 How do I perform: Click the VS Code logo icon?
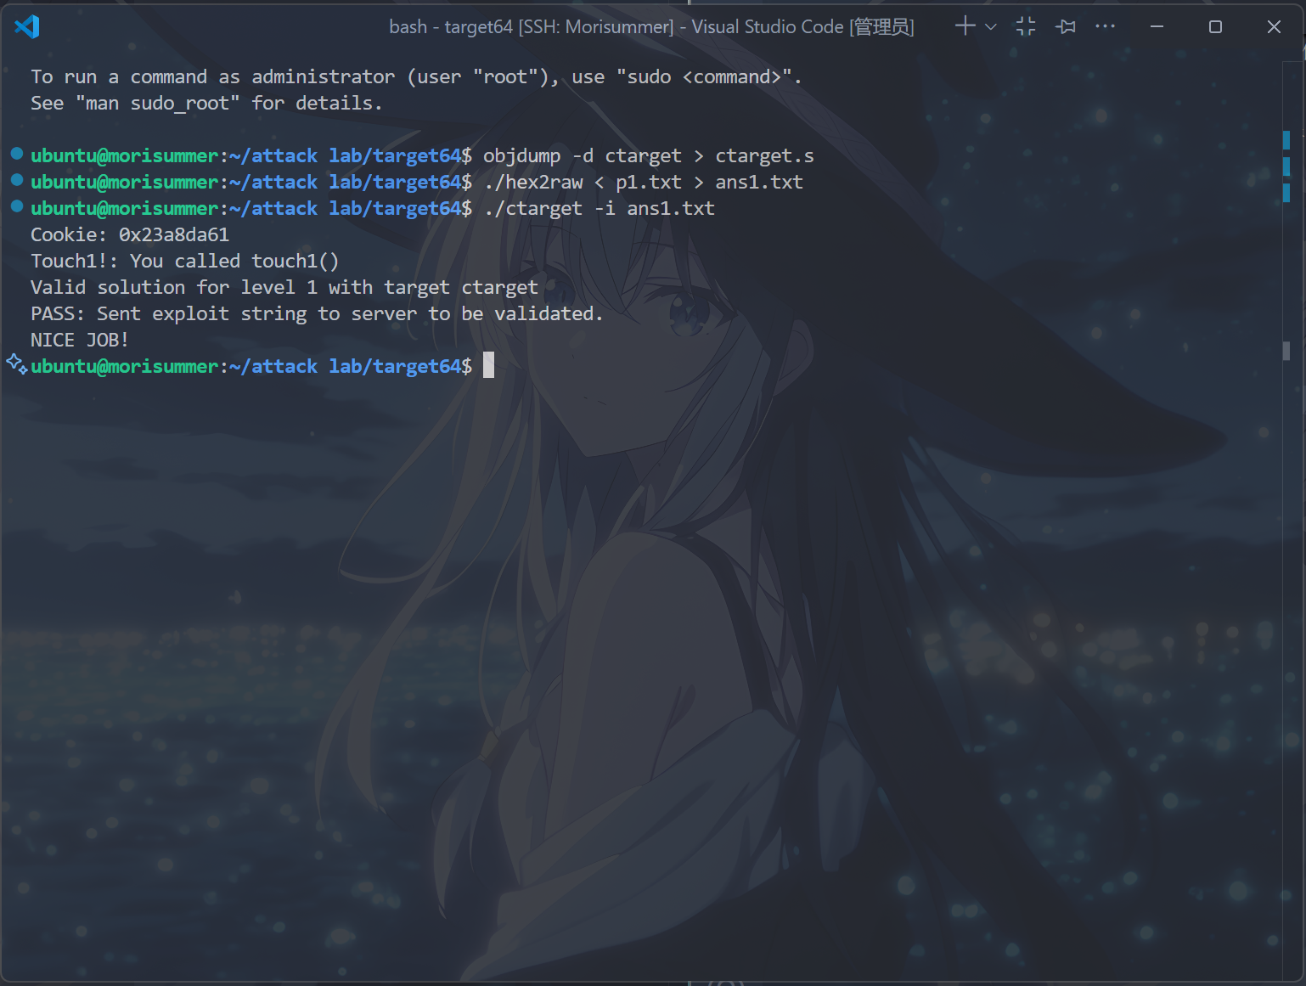pyautogui.click(x=27, y=26)
